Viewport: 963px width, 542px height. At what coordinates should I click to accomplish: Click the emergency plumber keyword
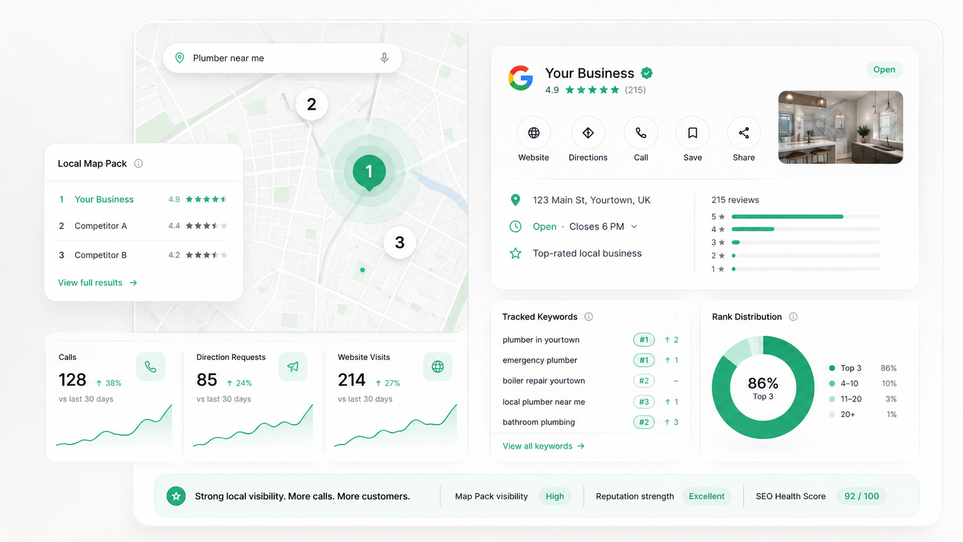coord(540,361)
